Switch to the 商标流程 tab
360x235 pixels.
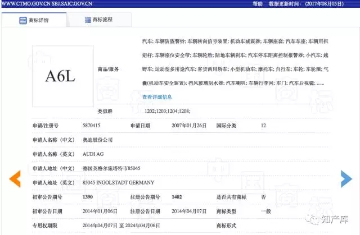click(x=102, y=20)
